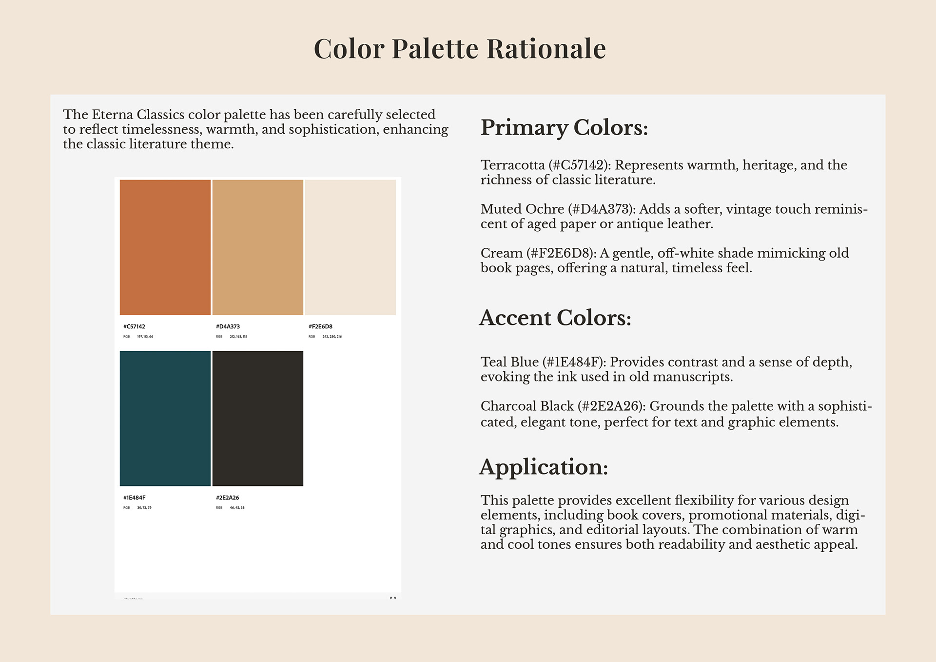Click the color.adobe.com footer text
Image resolution: width=936 pixels, height=662 pixels.
[x=133, y=599]
